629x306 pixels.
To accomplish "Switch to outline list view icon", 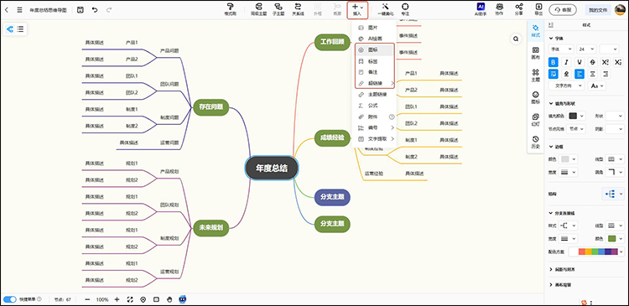I will click(20, 29).
